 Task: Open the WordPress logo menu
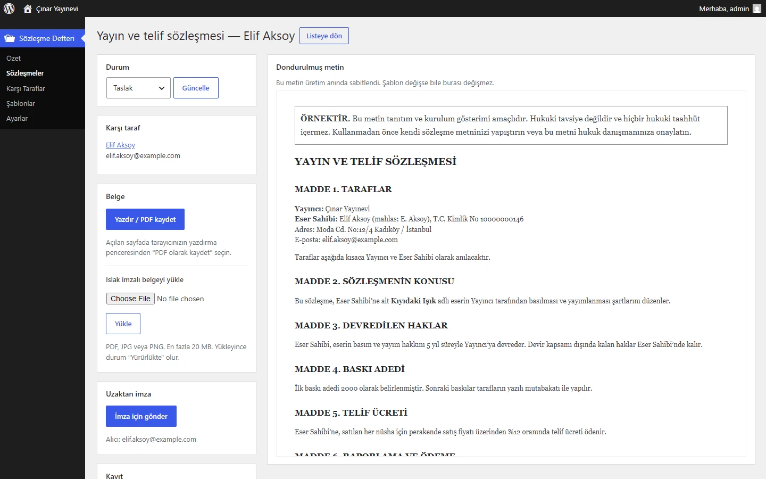click(x=9, y=9)
